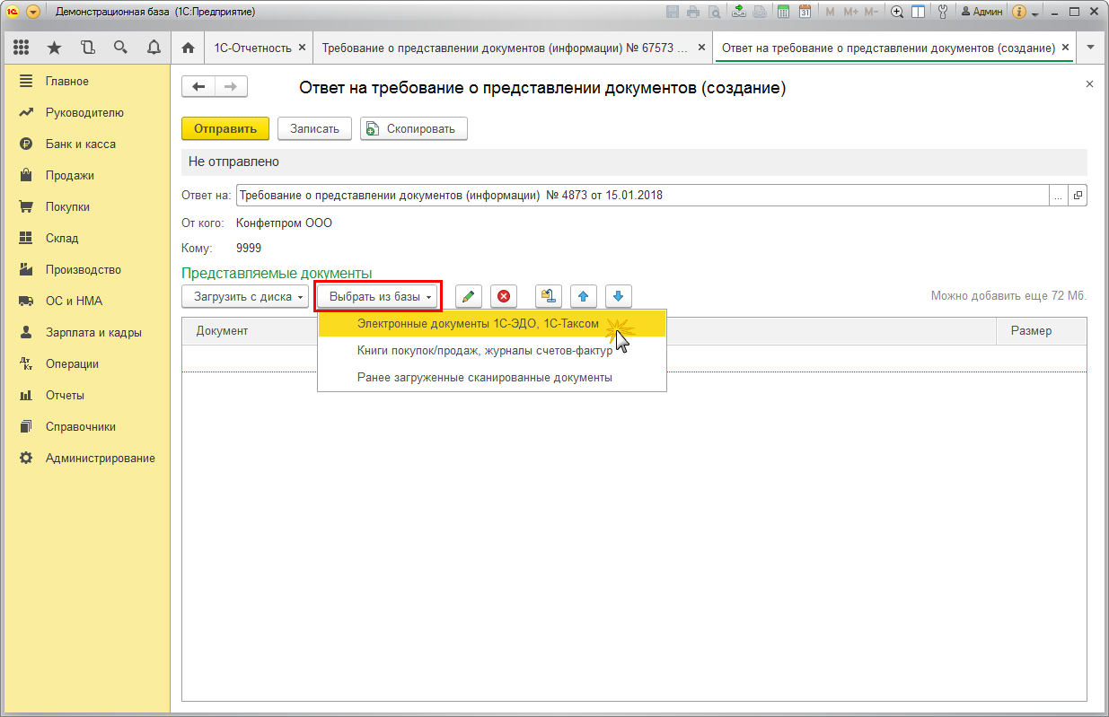Viewport: 1109px width, 717px height.
Task: Click the search magnifier icon
Action: 120,48
